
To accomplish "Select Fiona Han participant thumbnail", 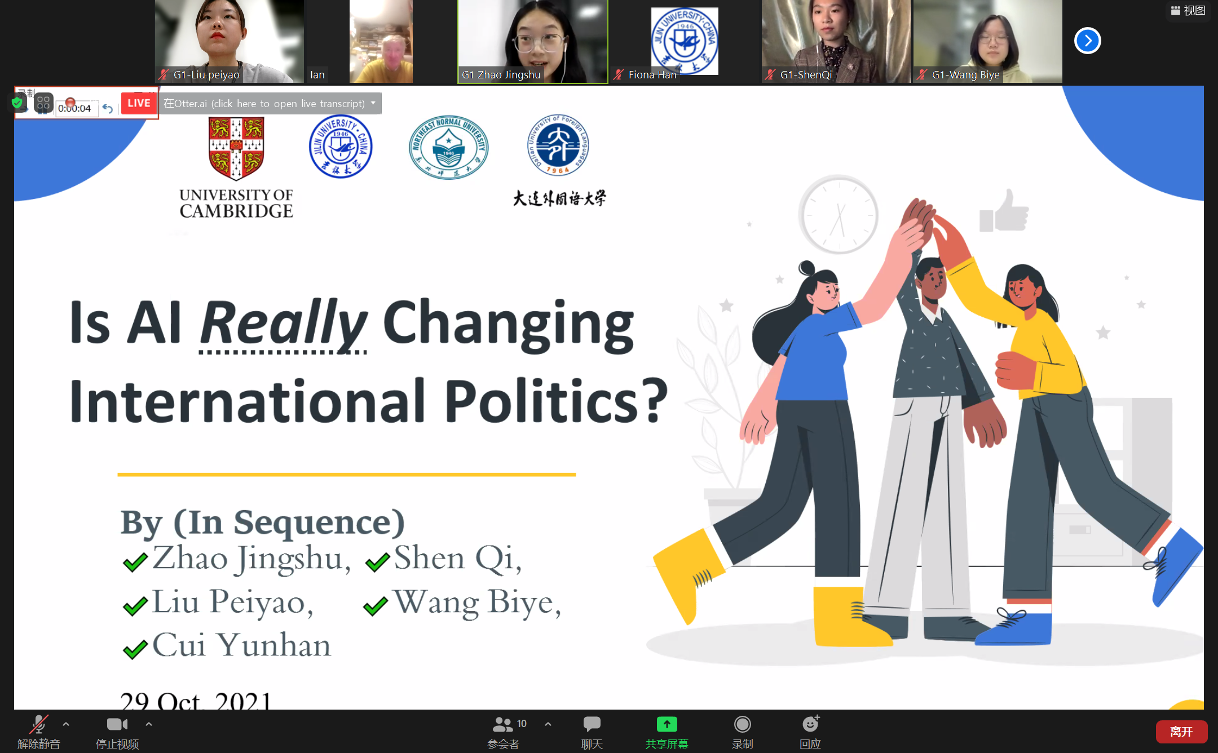I will tap(684, 42).
